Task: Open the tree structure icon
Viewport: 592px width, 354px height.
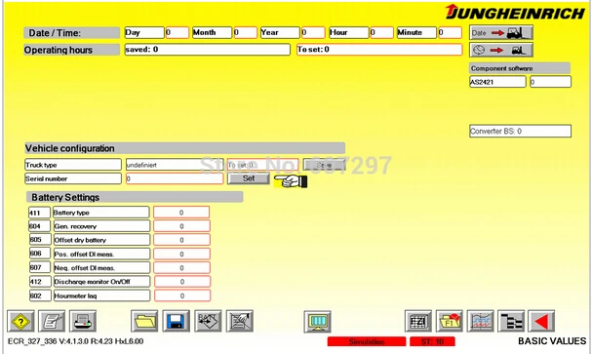Action: pyautogui.click(x=511, y=321)
